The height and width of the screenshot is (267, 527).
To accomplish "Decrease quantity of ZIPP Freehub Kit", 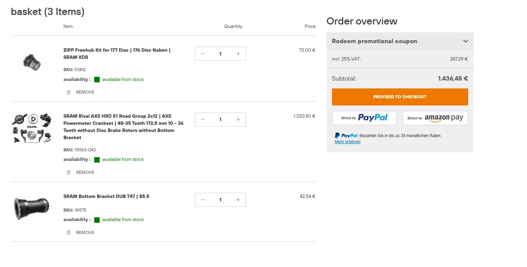I will click(203, 54).
